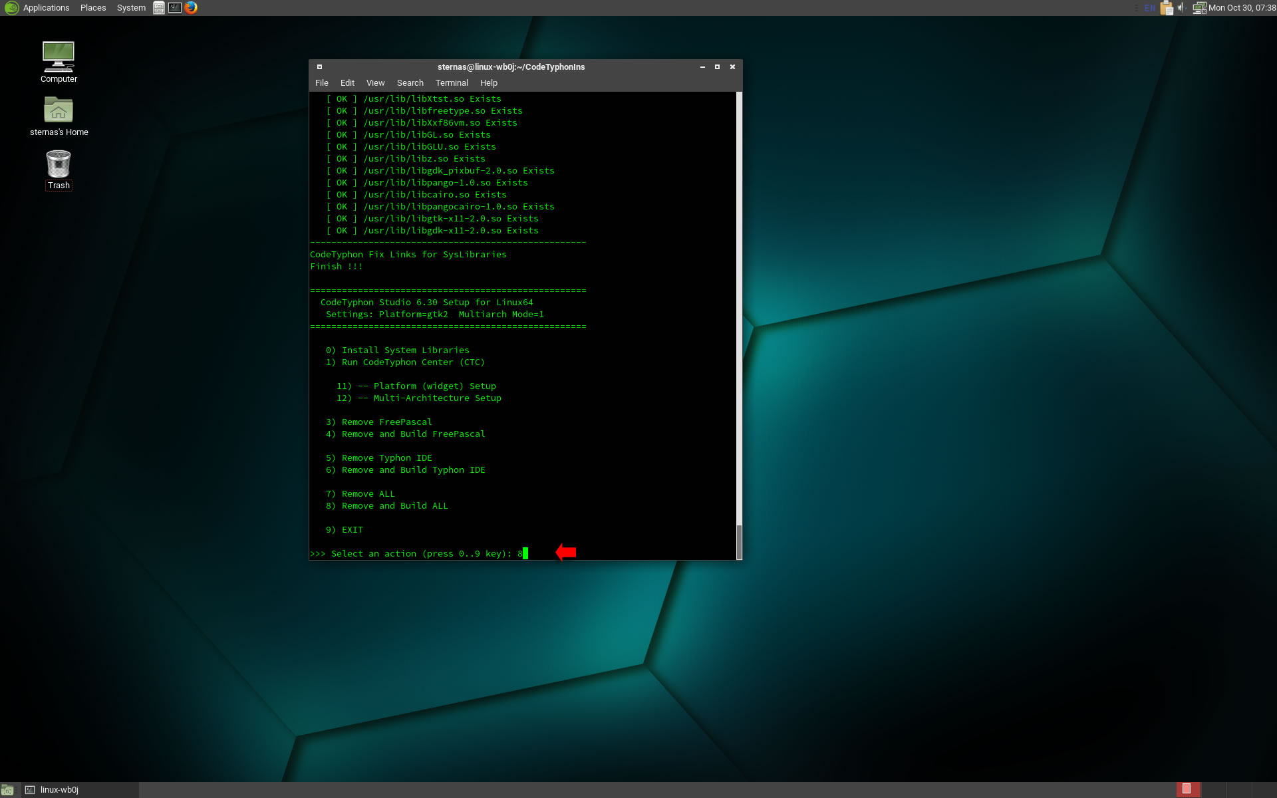Open the terminal Edit menu

point(347,83)
